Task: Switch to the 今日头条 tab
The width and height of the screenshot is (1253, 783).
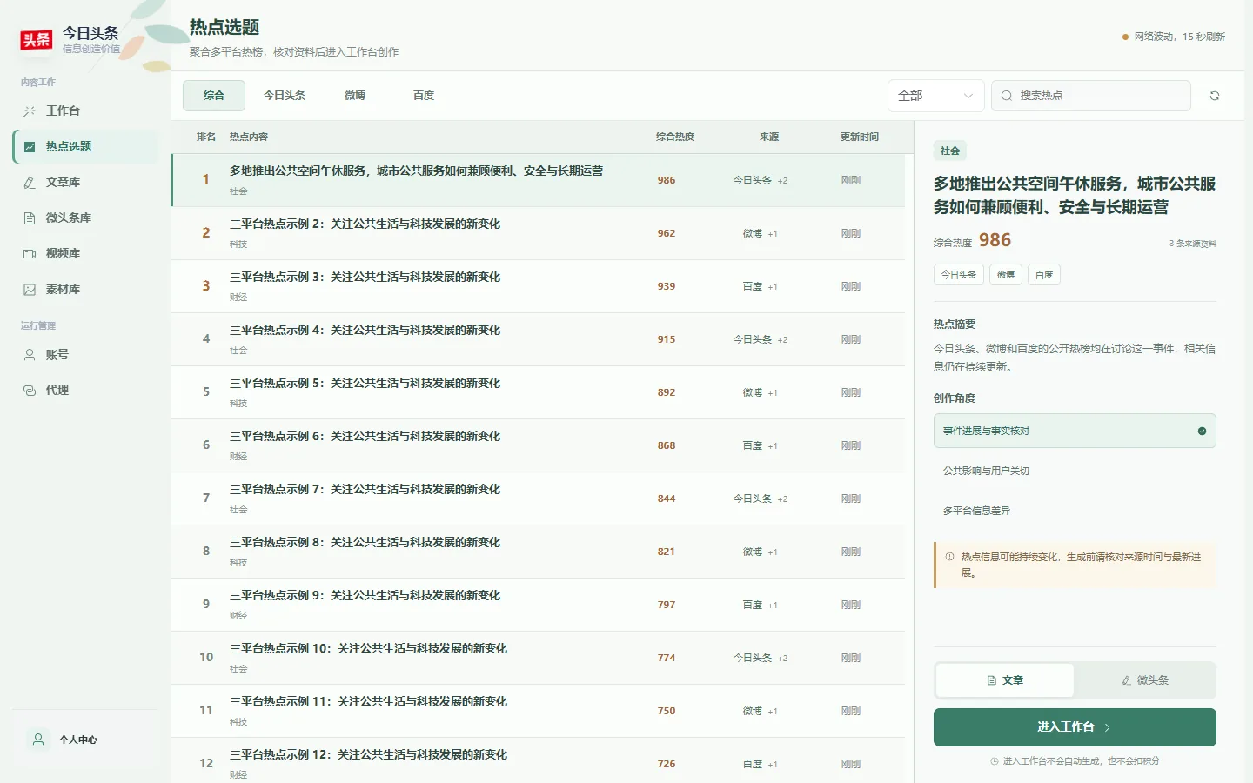Action: pos(285,96)
